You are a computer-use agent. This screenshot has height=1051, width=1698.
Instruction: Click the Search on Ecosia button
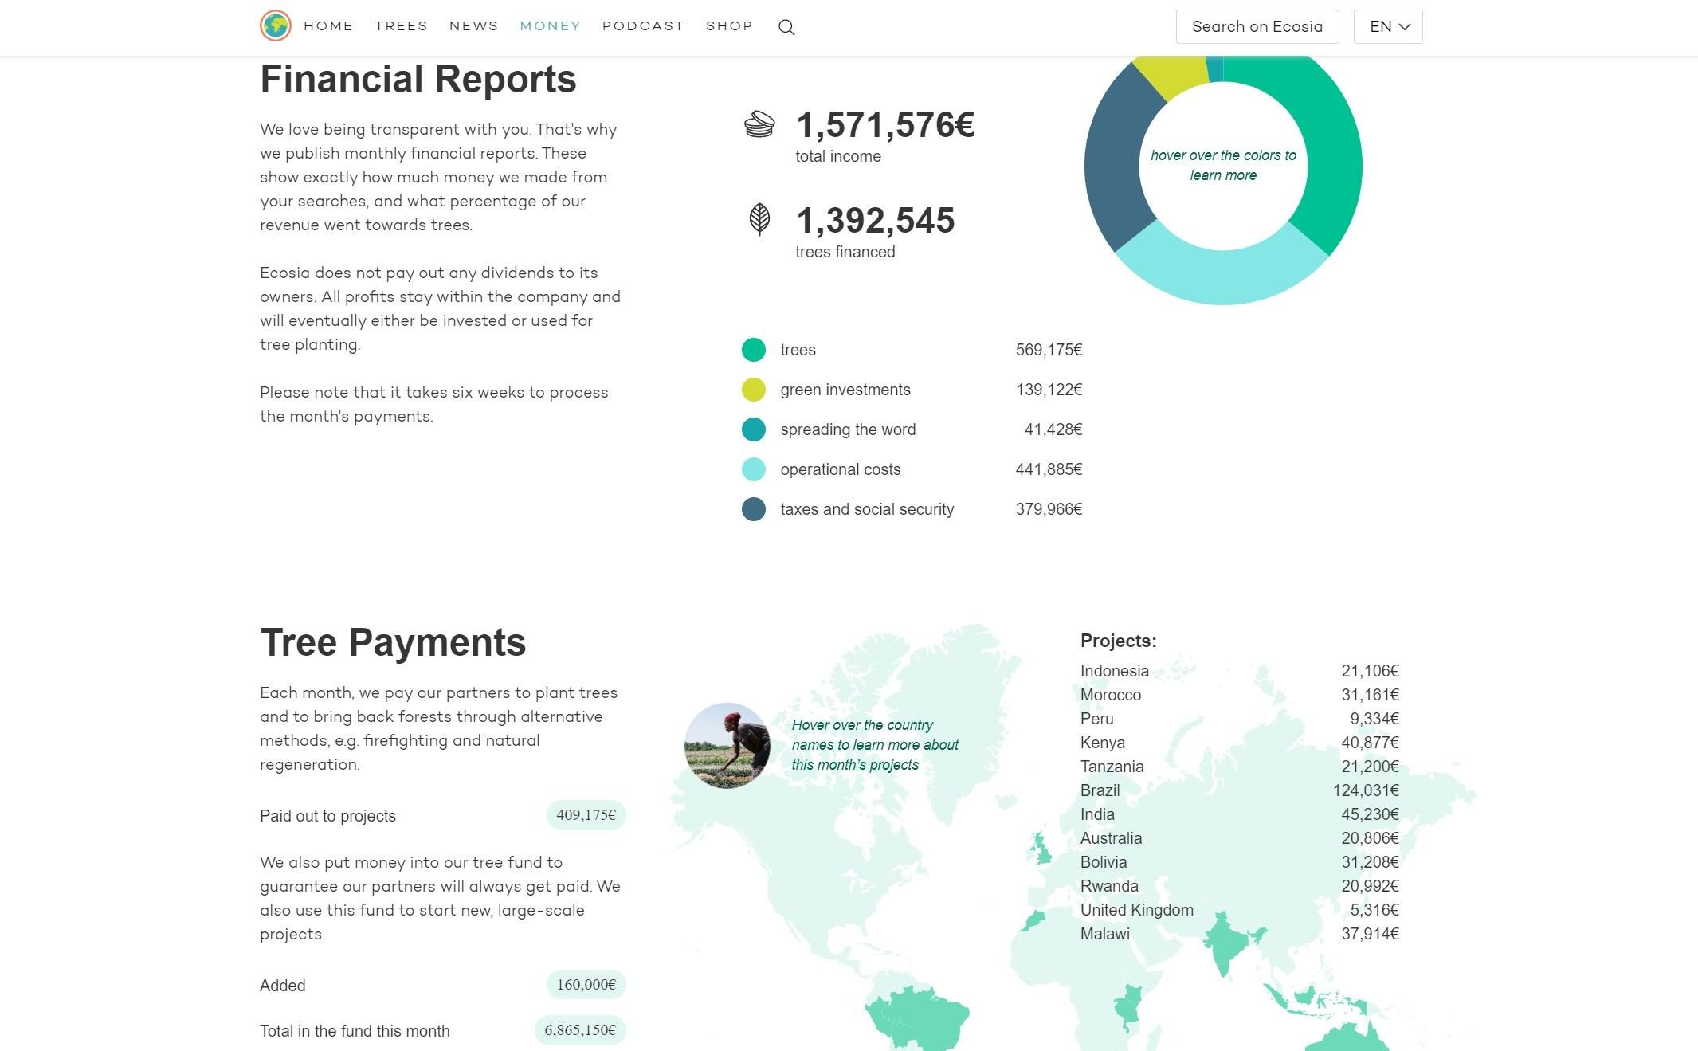tap(1257, 26)
